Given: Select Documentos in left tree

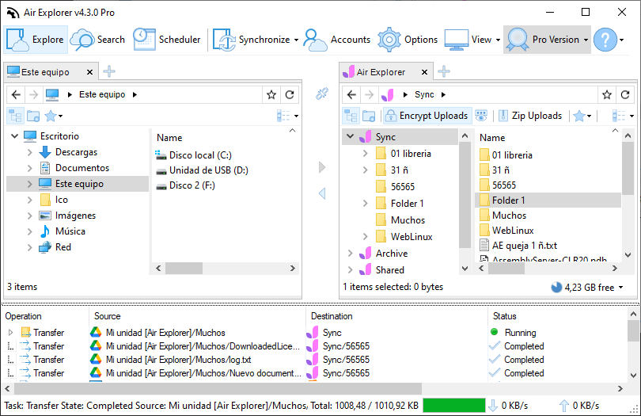Looking at the screenshot, I should pos(82,168).
